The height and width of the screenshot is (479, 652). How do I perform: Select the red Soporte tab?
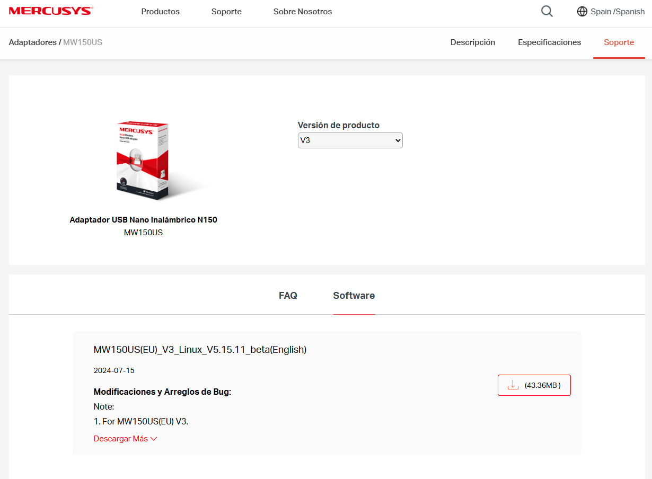[619, 42]
